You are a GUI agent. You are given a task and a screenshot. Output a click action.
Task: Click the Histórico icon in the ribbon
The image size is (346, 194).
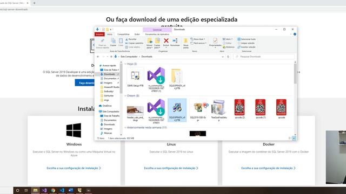pos(228,47)
